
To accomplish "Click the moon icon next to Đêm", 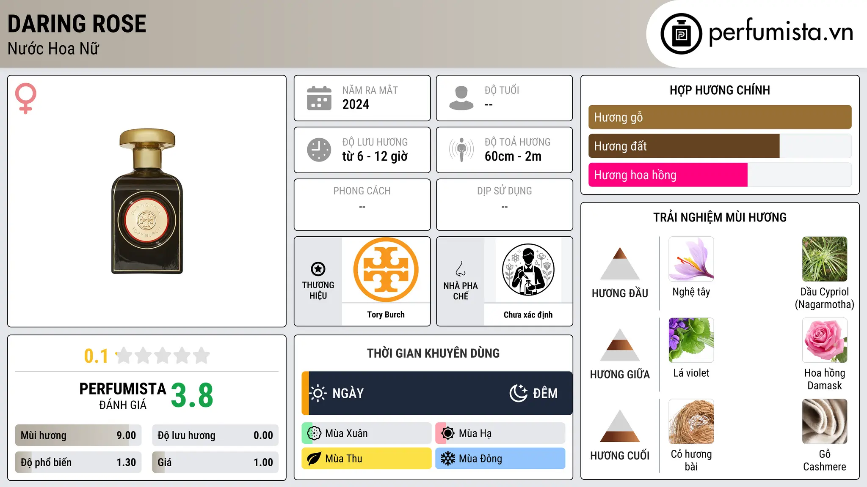I will pyautogui.click(x=518, y=393).
